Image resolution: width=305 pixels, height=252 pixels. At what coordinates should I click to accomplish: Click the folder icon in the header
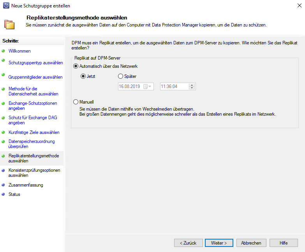[x=9, y=25]
